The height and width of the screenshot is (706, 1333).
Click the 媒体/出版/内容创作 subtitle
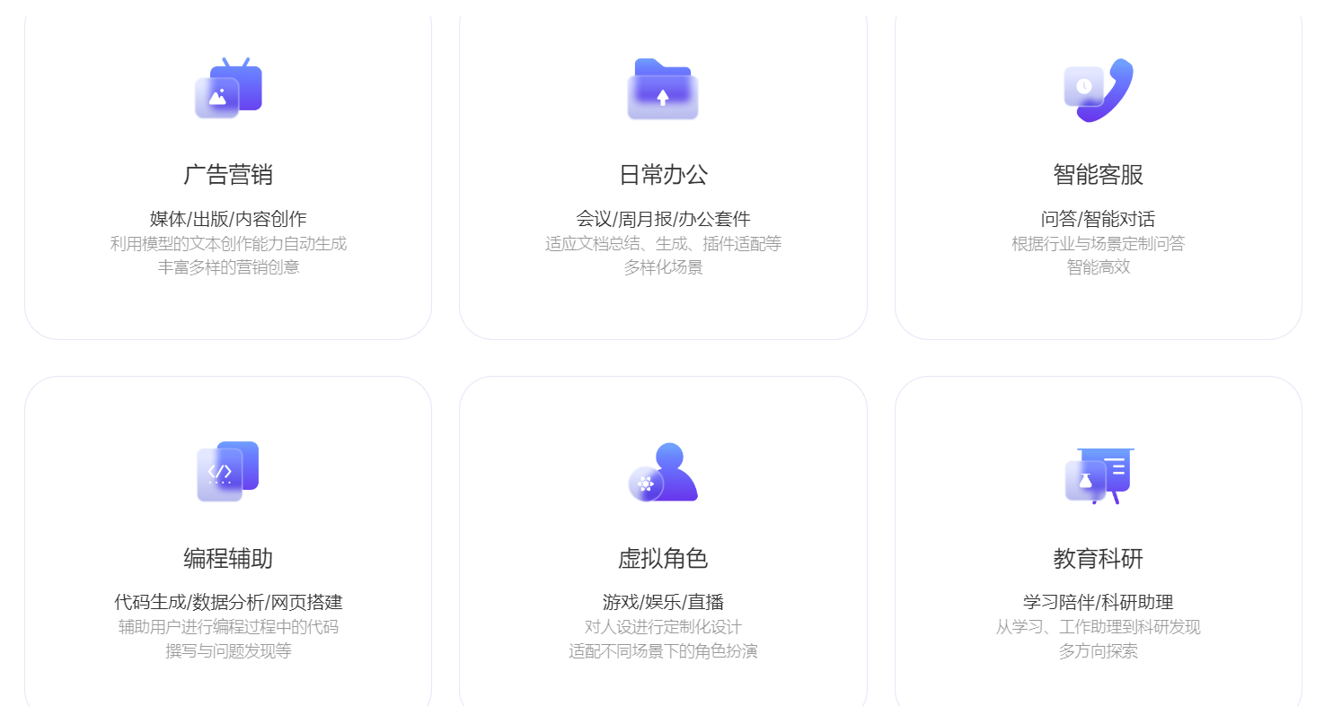(228, 219)
